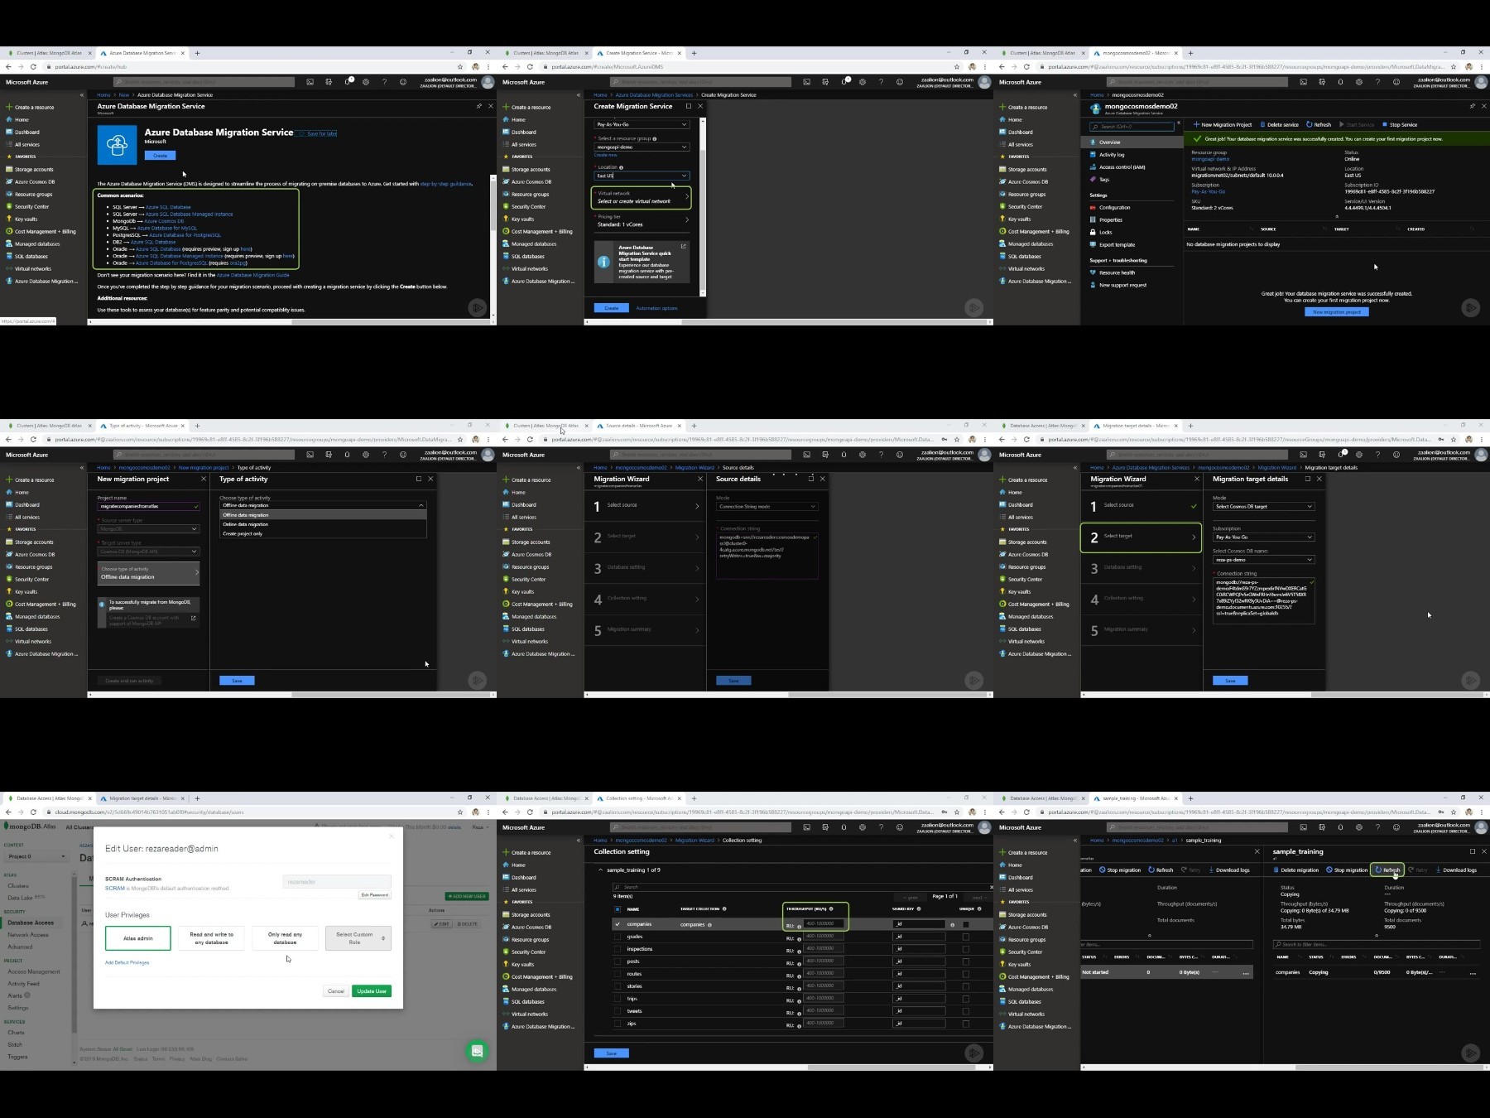Click the plus icon for New Migration Project
This screenshot has height=1118, width=1490.
click(x=1196, y=124)
